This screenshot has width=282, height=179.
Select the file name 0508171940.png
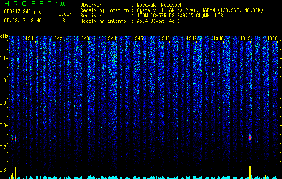click(23, 12)
